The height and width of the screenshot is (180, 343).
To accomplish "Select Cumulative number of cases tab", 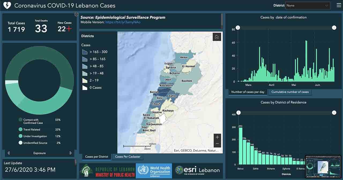I will tap(290, 92).
